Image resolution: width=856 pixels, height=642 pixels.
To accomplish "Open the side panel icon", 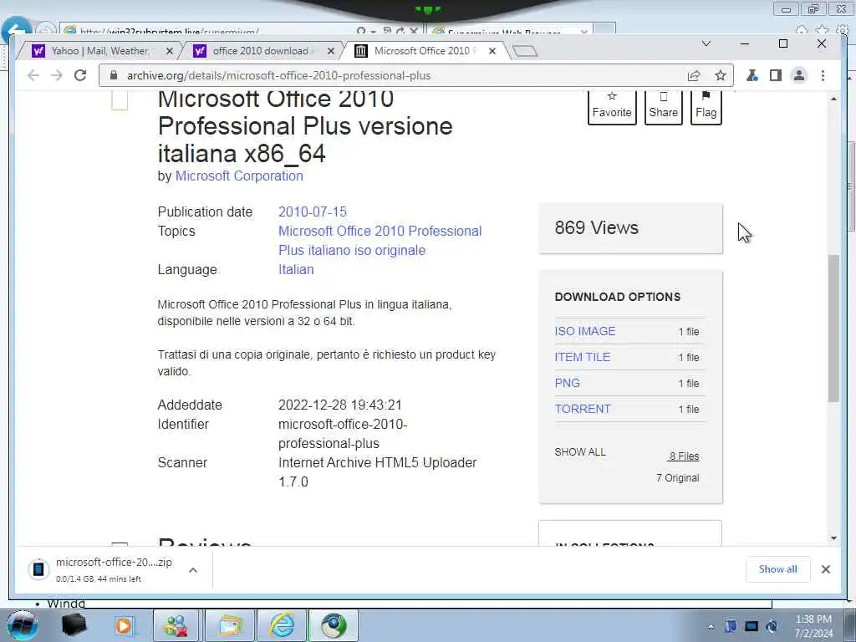I will click(x=776, y=75).
